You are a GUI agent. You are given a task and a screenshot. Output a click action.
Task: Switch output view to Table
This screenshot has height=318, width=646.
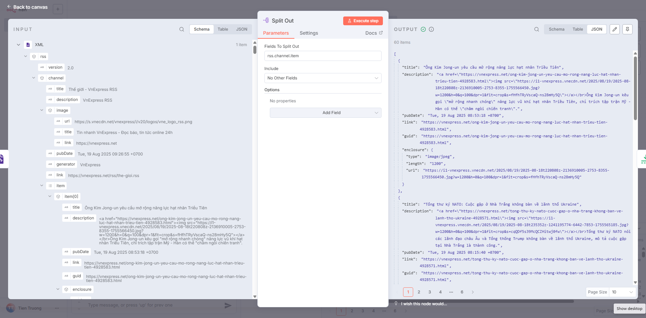click(578, 29)
